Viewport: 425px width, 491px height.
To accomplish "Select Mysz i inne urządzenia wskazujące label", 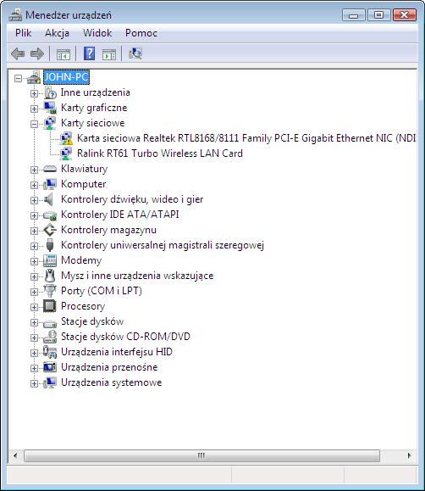I will coord(137,276).
